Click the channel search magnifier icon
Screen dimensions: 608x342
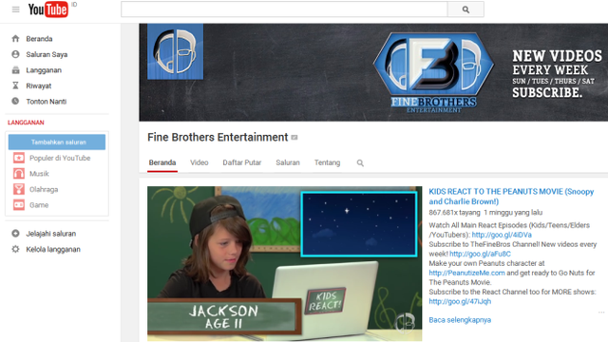point(360,163)
